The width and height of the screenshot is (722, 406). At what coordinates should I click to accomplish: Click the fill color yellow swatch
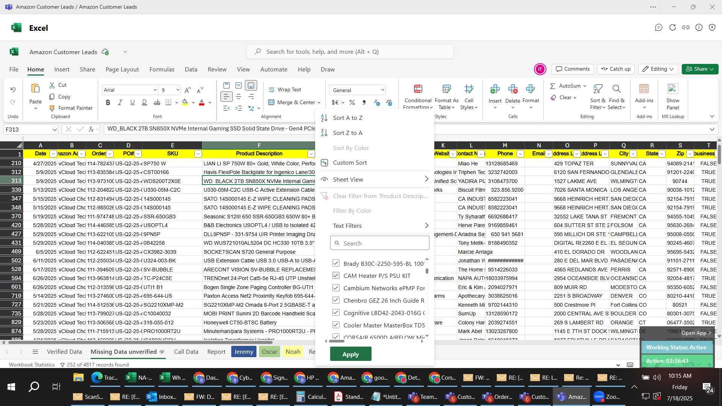[x=185, y=102]
